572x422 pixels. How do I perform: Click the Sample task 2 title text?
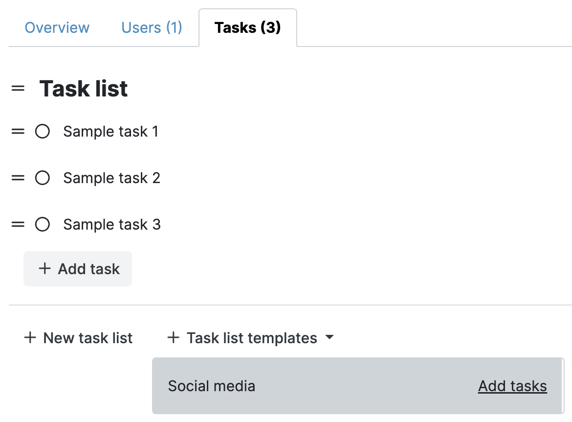(111, 178)
